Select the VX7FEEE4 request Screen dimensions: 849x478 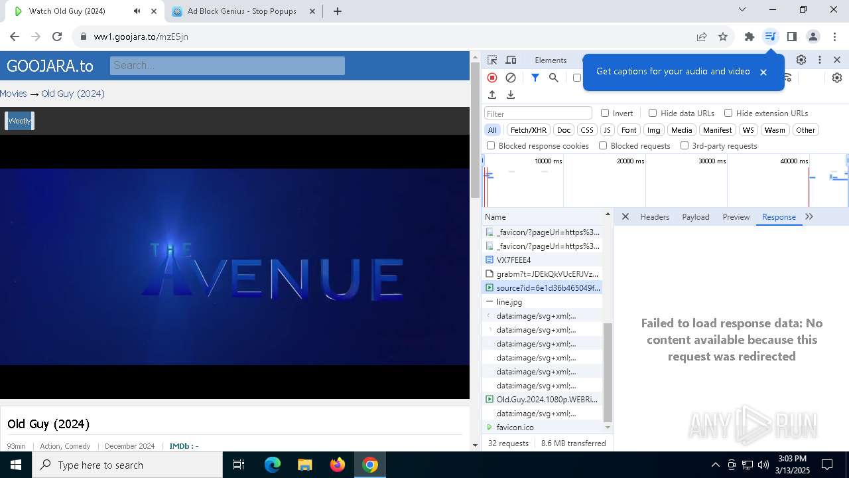click(543, 260)
